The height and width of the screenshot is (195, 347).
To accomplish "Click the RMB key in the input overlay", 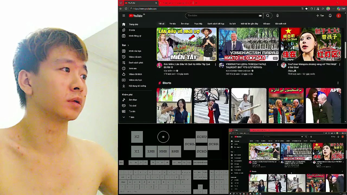I will [x=175, y=151].
